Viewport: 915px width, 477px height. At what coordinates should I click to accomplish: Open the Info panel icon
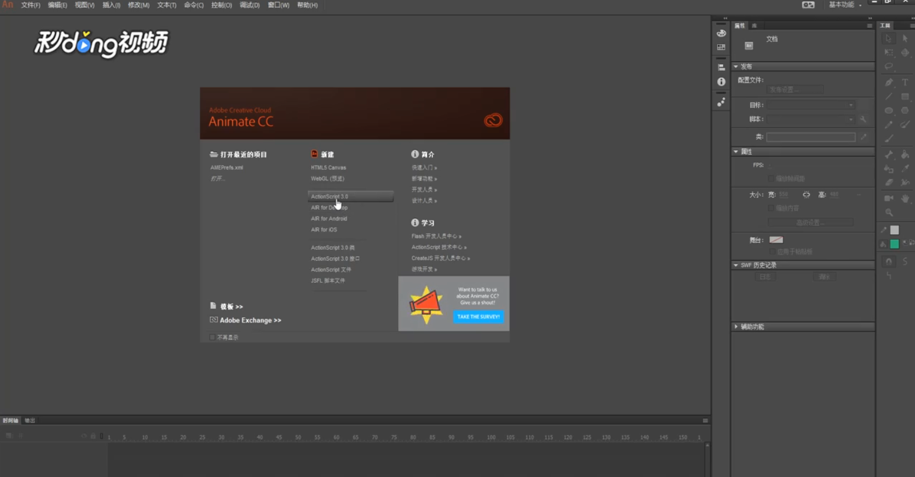721,82
